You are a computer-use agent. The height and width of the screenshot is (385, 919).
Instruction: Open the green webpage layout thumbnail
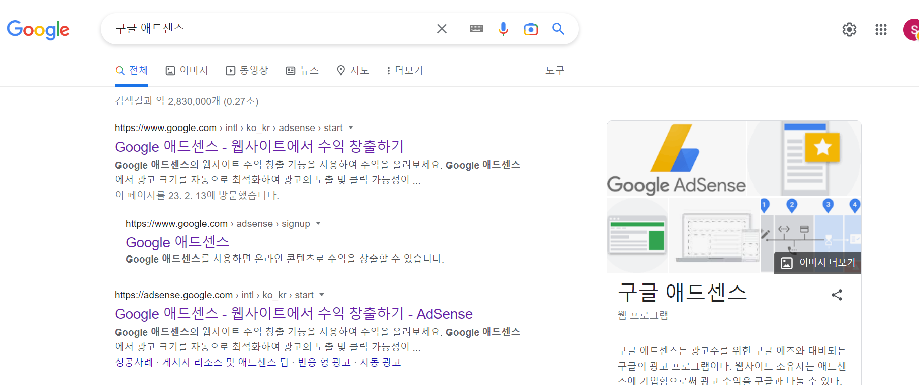(638, 235)
